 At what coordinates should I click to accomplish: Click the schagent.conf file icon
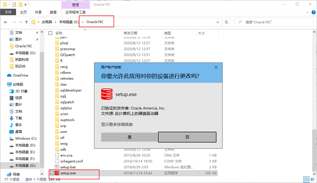coord(57,161)
